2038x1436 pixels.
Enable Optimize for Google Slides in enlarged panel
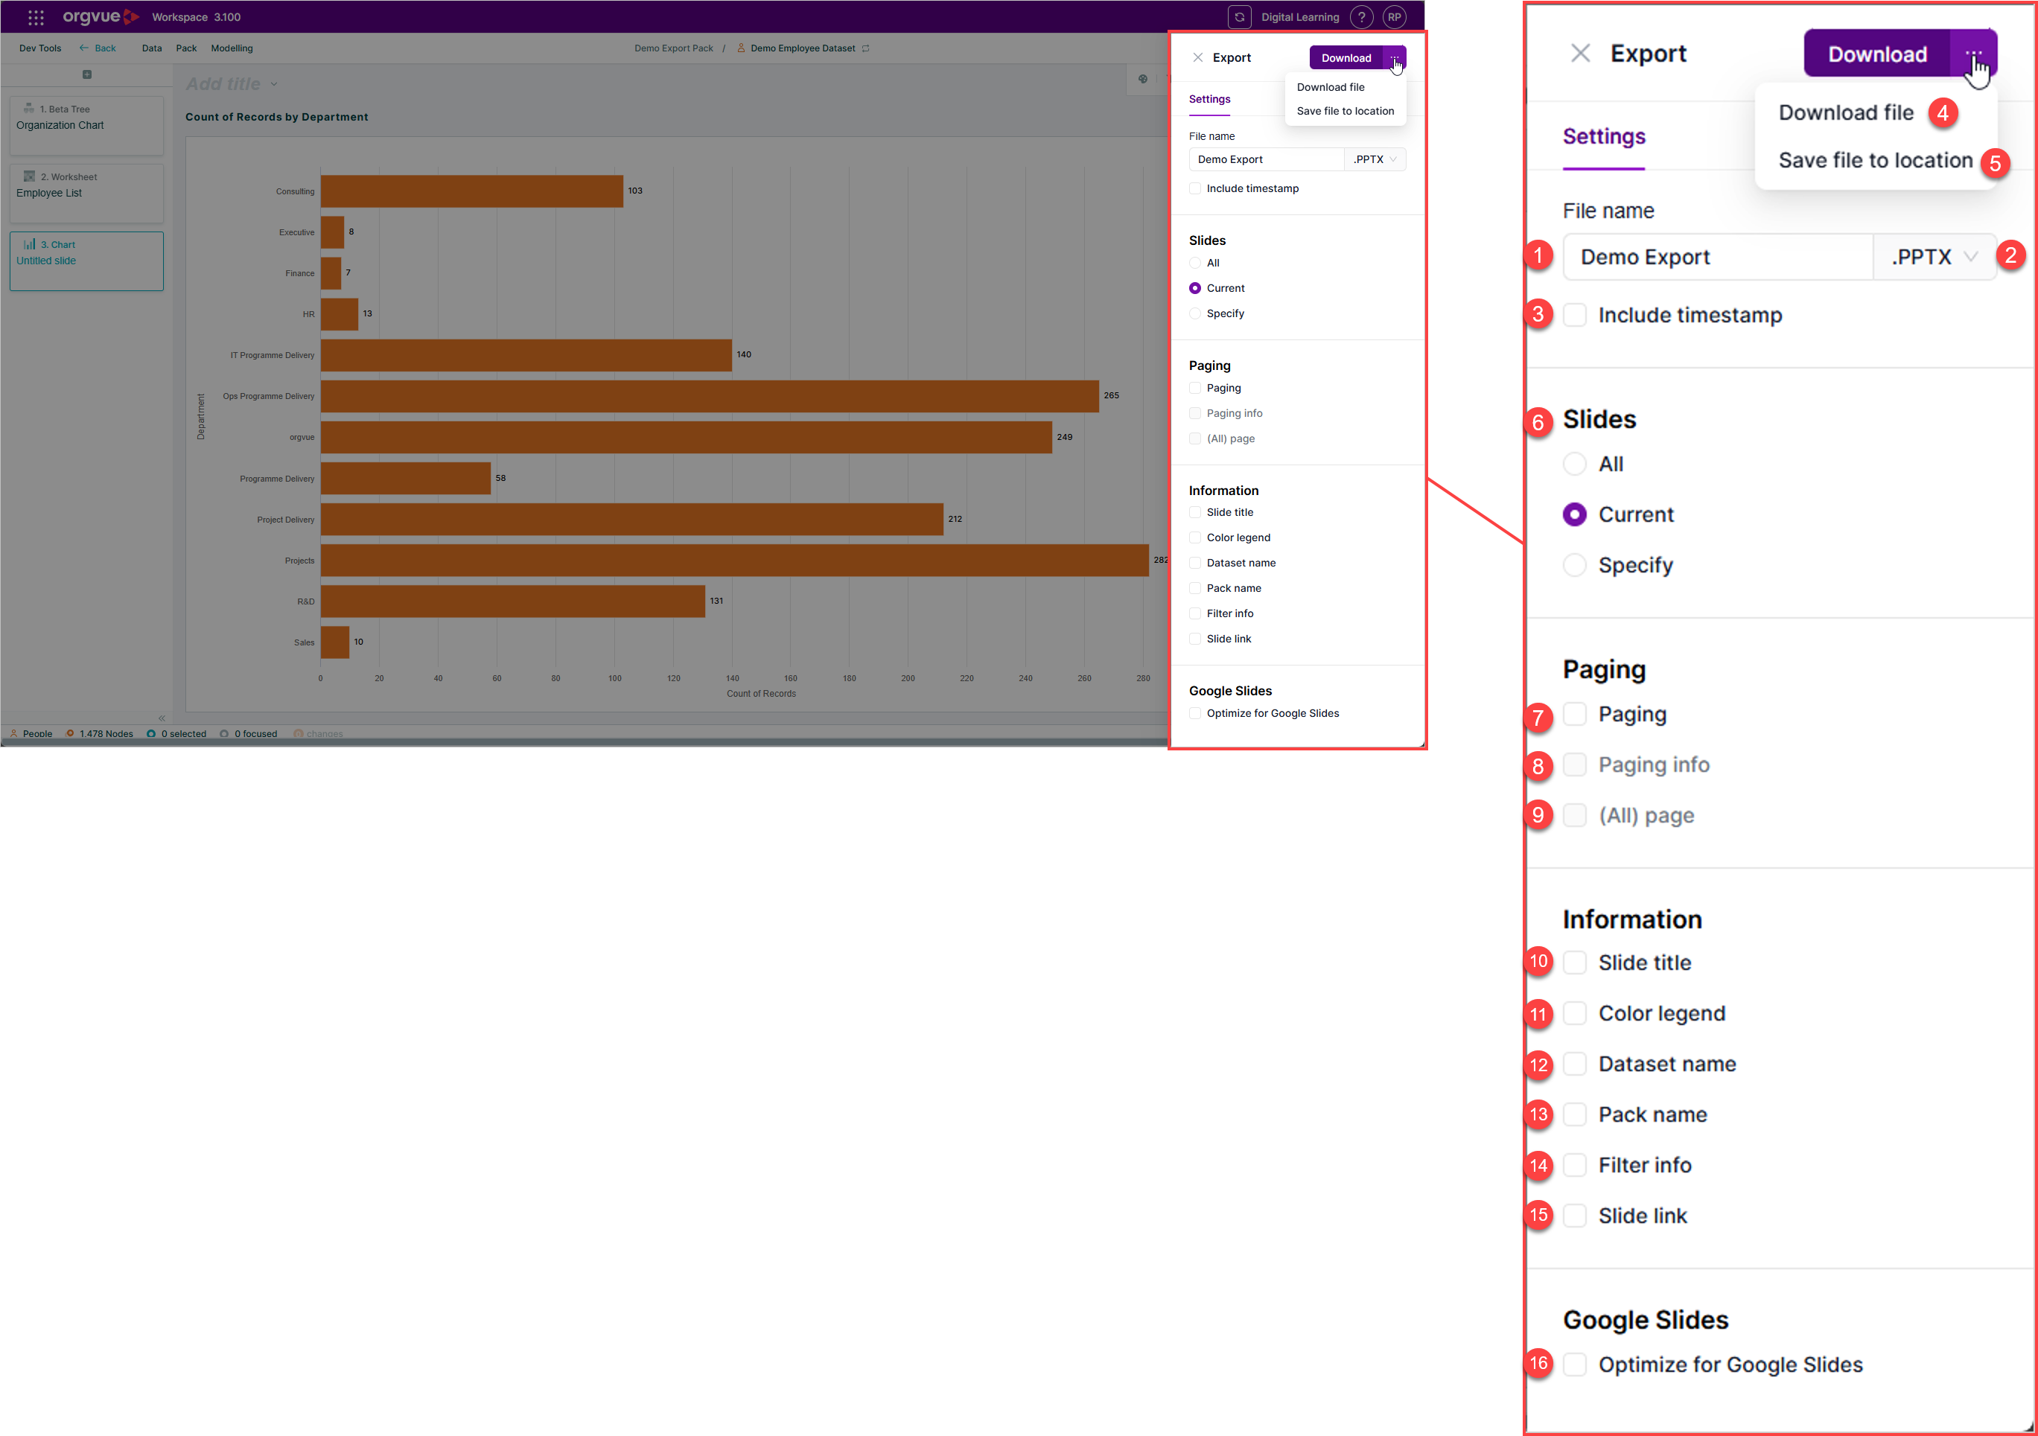point(1575,1365)
